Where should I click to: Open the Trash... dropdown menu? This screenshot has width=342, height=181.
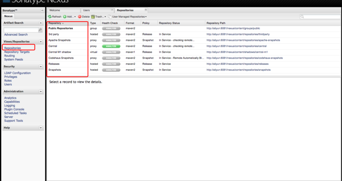coord(99,16)
